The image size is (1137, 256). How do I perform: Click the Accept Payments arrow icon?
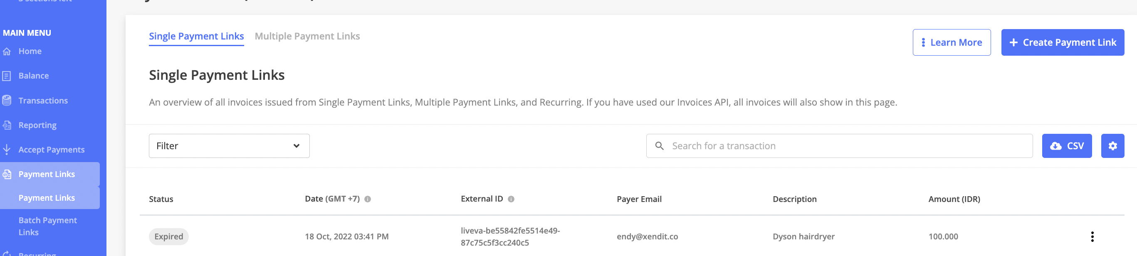[x=7, y=150]
